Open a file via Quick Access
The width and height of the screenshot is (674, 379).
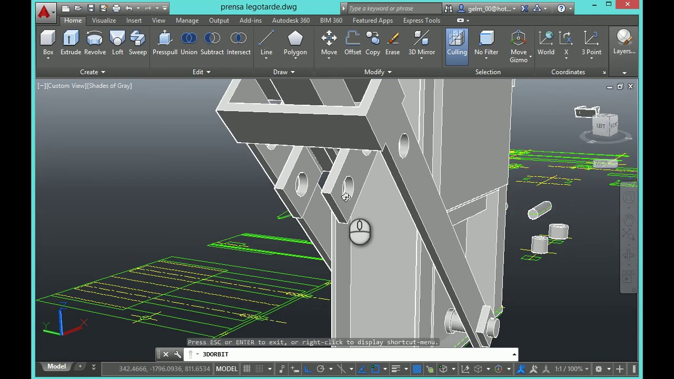tap(78, 8)
